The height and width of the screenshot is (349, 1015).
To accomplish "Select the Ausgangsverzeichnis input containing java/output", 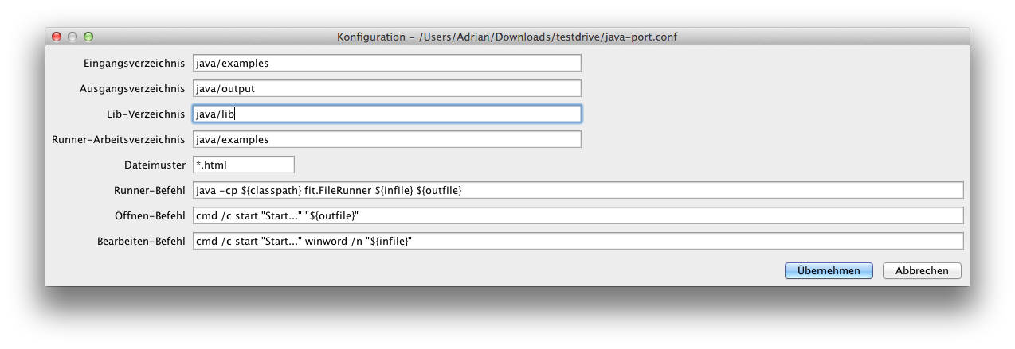I will (387, 88).
